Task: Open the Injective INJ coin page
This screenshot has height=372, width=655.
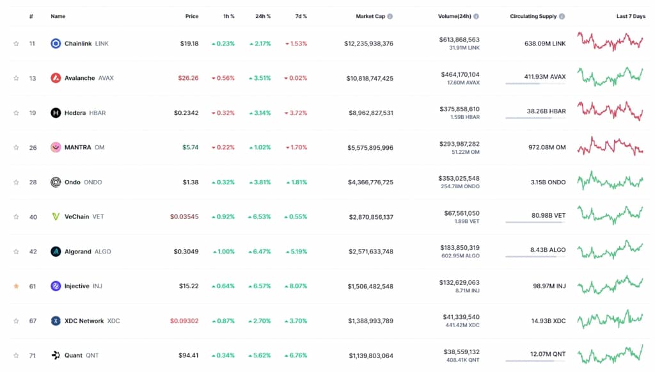Action: point(77,286)
